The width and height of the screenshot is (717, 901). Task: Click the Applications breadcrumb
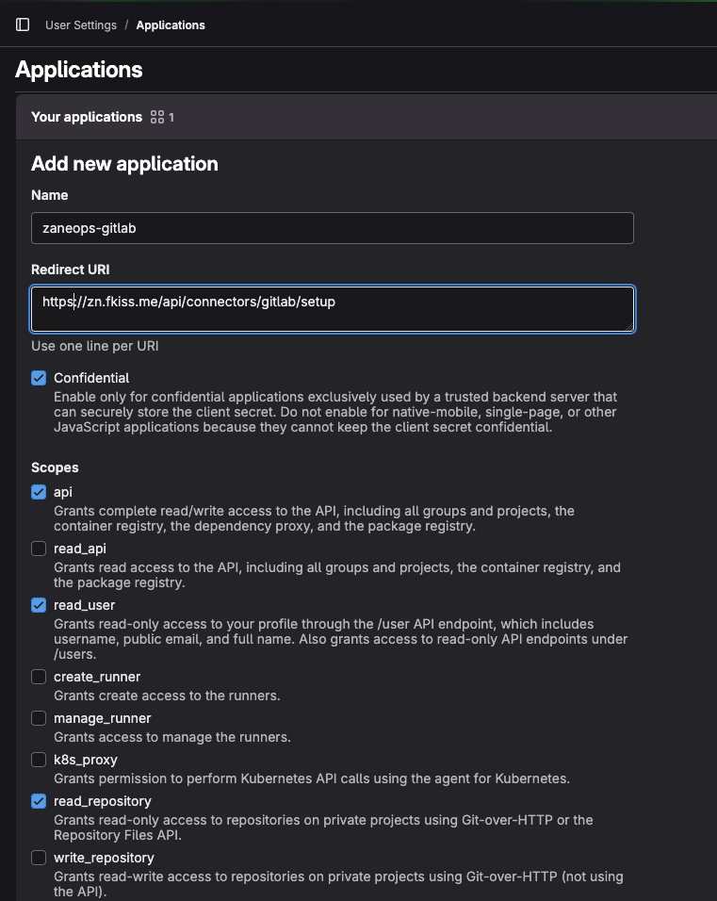coord(171,25)
